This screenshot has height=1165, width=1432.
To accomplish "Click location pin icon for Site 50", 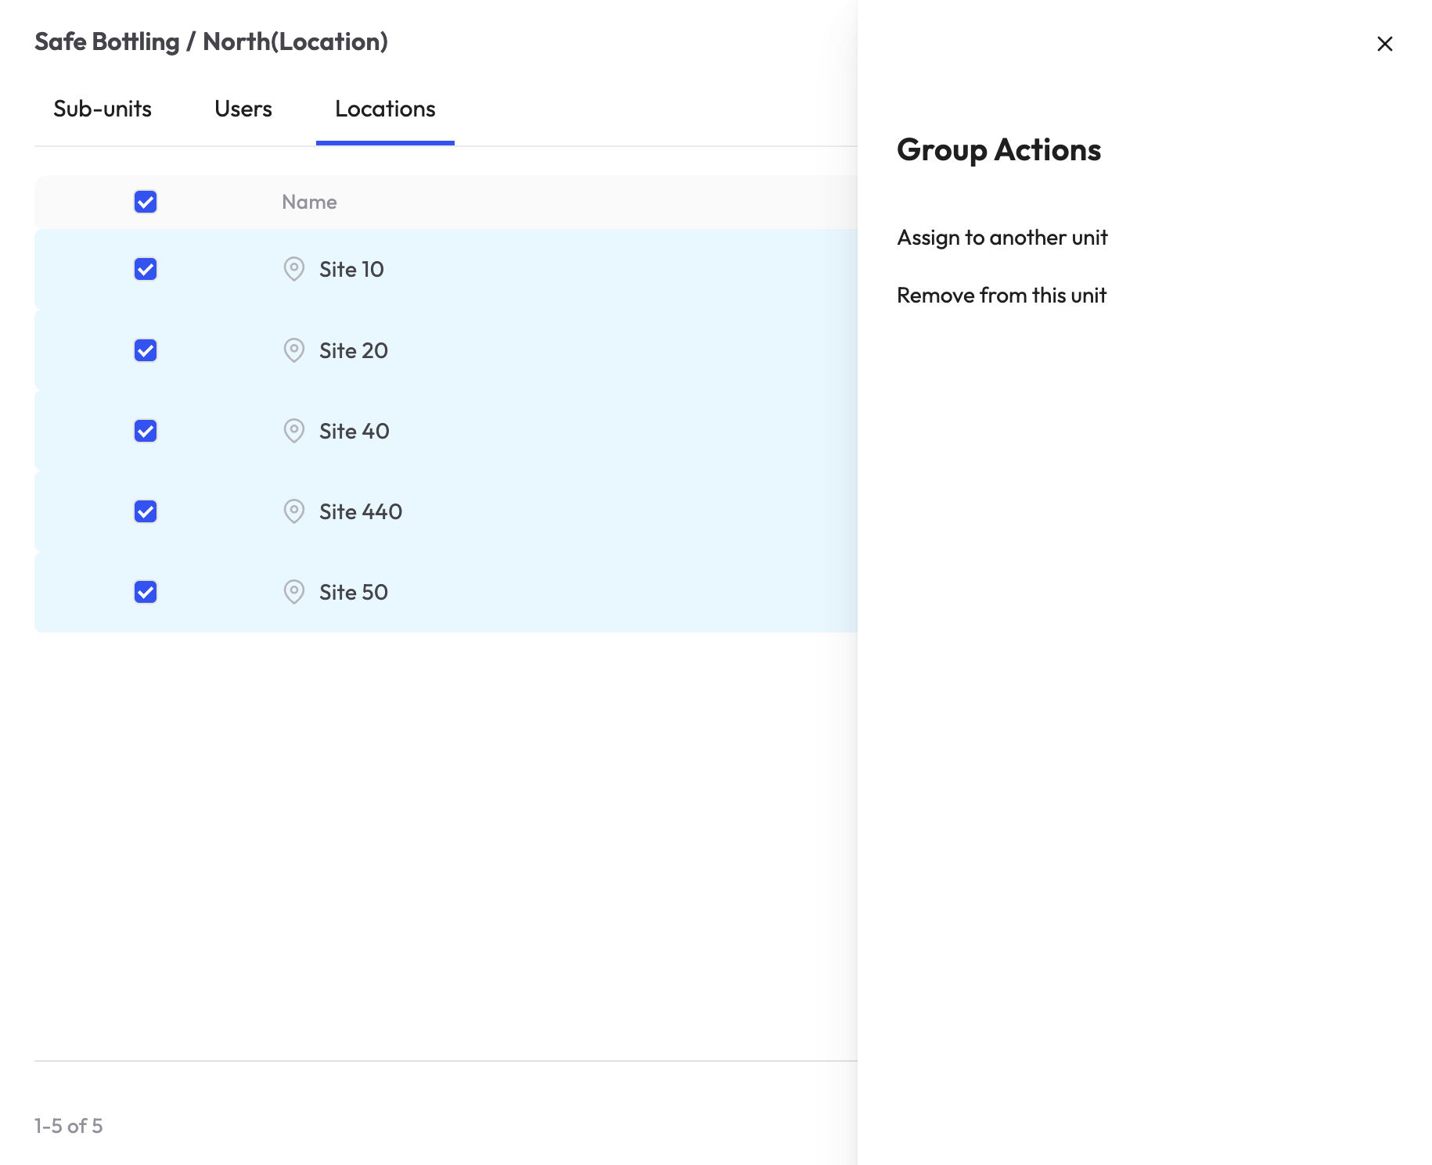I will point(293,592).
